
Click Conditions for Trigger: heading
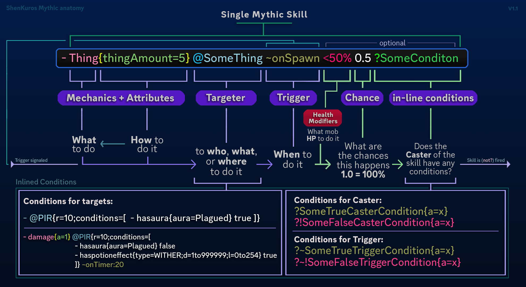(x=339, y=239)
